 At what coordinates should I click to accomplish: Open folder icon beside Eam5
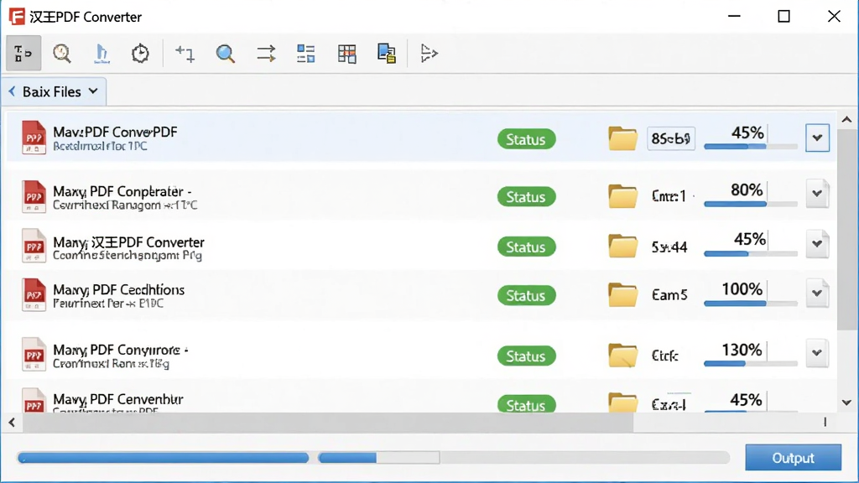click(623, 294)
